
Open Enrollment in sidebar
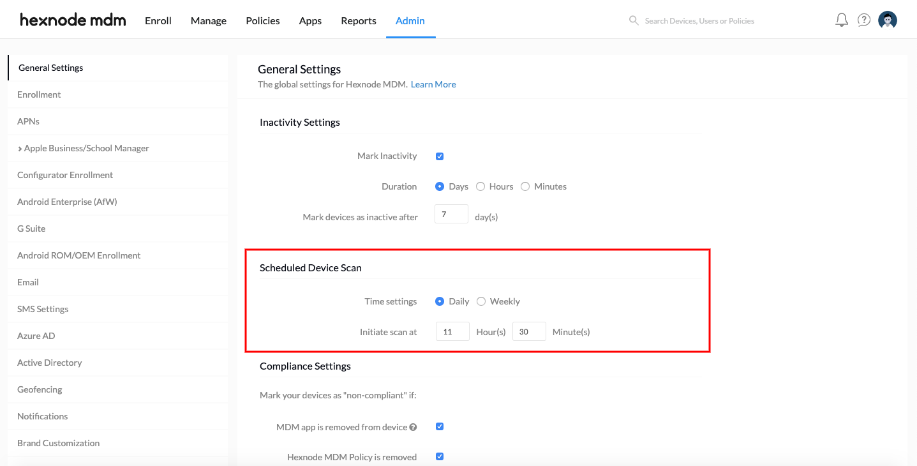(117, 94)
